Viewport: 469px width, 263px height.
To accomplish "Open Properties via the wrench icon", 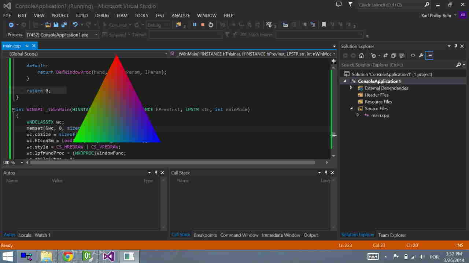I will 421,56.
